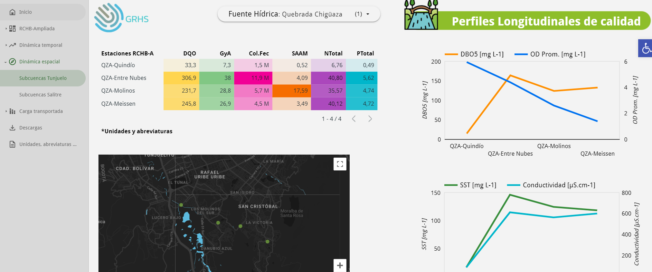This screenshot has width=652, height=272.
Task: Toggle map fullscreen view
Action: point(340,164)
